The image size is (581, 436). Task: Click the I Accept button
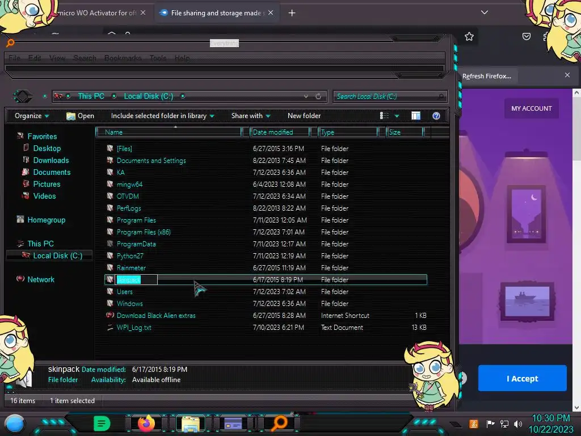click(x=522, y=378)
